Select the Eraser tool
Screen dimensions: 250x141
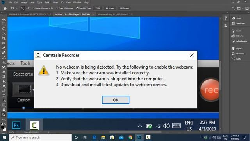[4, 72]
